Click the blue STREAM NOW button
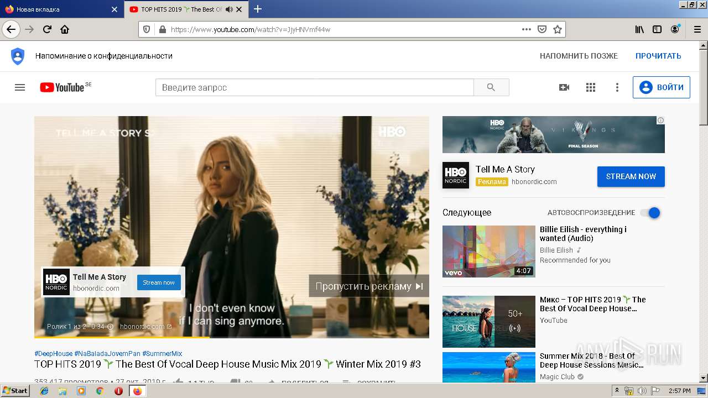Viewport: 708px width, 398px height. point(631,176)
